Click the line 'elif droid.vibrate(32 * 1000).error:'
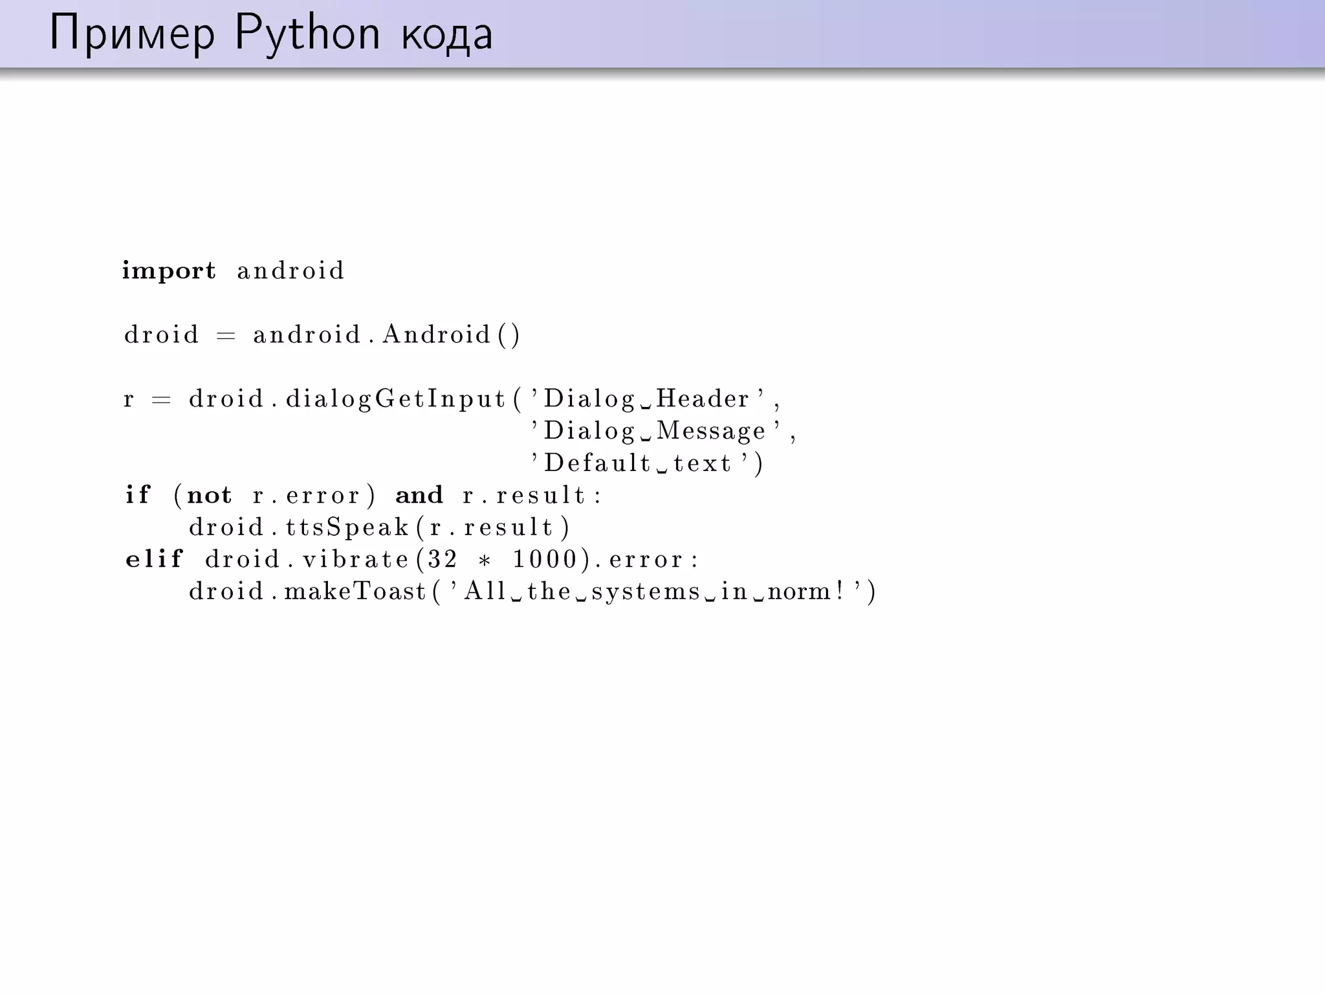 pos(412,559)
